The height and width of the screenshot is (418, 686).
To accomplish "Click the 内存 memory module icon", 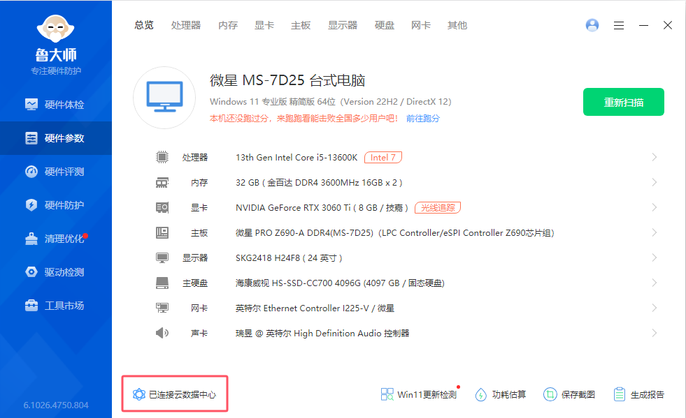I will click(x=162, y=183).
